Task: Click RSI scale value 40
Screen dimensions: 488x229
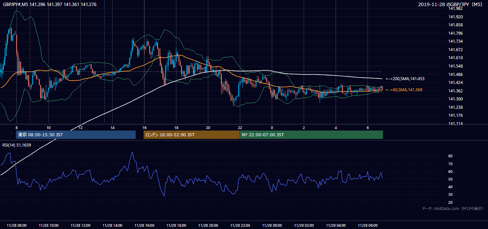Action: coord(451,187)
